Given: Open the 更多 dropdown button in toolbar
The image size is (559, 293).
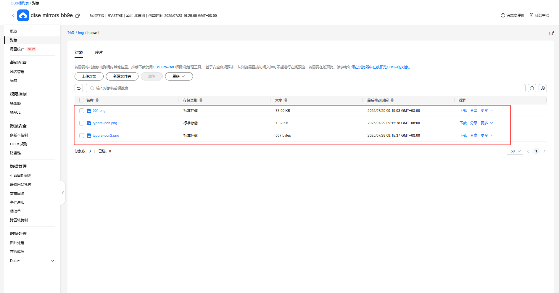Looking at the screenshot, I should (x=179, y=76).
